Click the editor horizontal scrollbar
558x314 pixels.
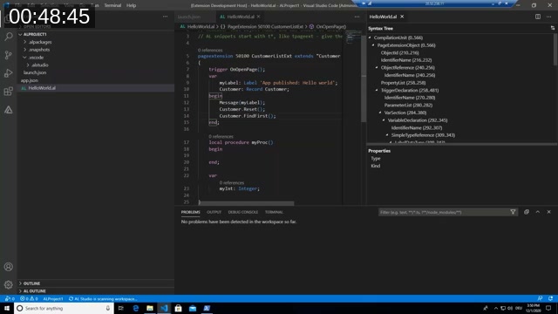pyautogui.click(x=246, y=203)
